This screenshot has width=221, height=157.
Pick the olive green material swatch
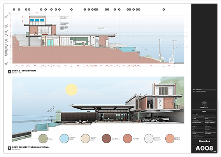click(x=43, y=139)
